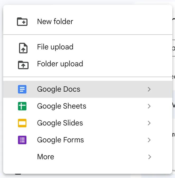
Task: Select Folder upload from the menu
Action: 88,64
